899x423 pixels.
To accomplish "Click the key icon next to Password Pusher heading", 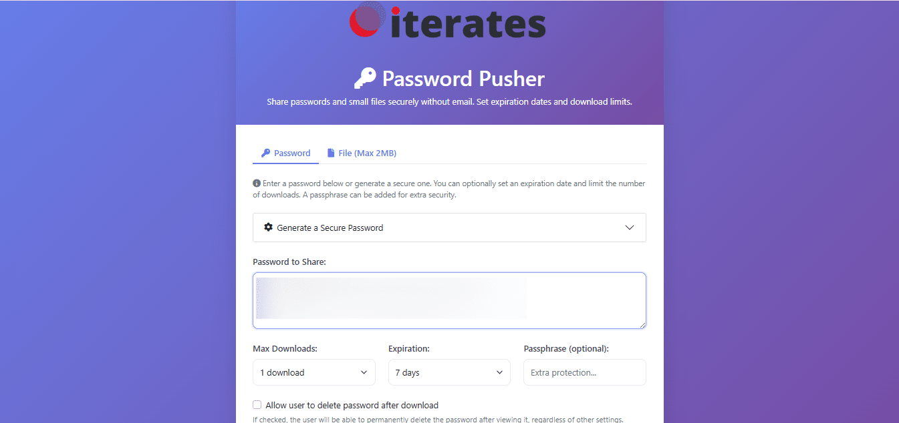I will [365, 77].
